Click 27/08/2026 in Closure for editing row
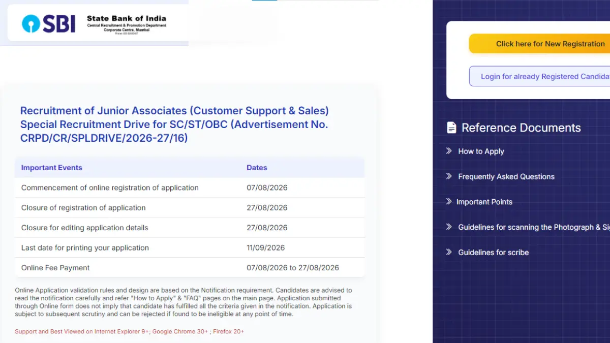 (x=267, y=228)
